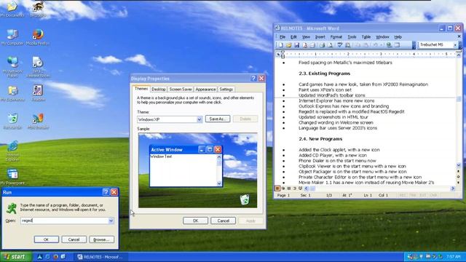Image resolution: width=466 pixels, height=262 pixels.
Task: Open the Table menu in Word
Action: [x=366, y=37]
